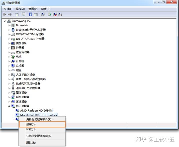
Task: Expand the 人体学输入设备 category
Action: click(x=9, y=75)
